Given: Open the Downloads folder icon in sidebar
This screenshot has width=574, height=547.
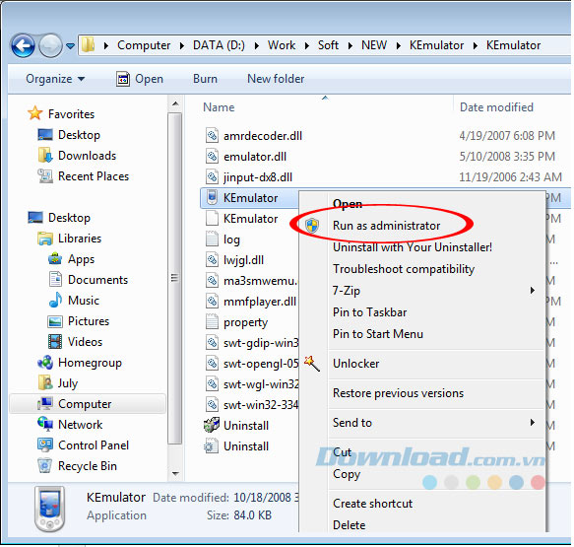Looking at the screenshot, I should (45, 156).
